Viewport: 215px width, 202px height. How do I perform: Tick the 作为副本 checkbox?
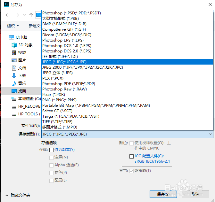(x=51, y=150)
